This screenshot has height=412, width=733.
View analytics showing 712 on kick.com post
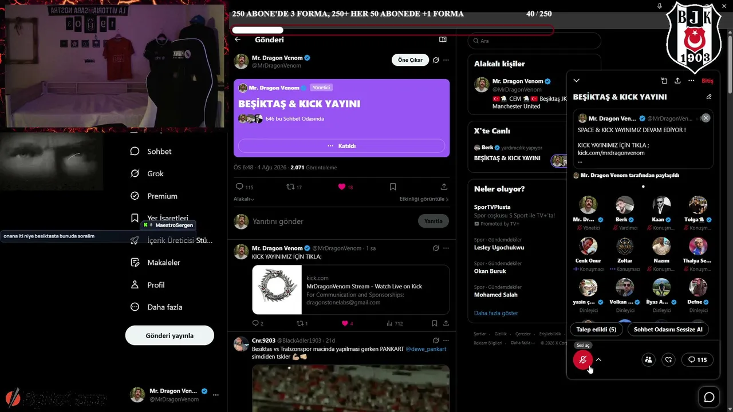click(395, 323)
